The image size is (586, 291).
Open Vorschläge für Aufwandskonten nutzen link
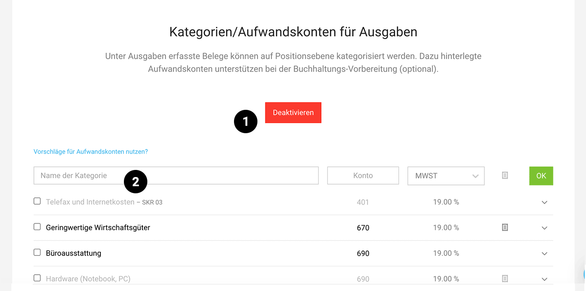click(91, 152)
